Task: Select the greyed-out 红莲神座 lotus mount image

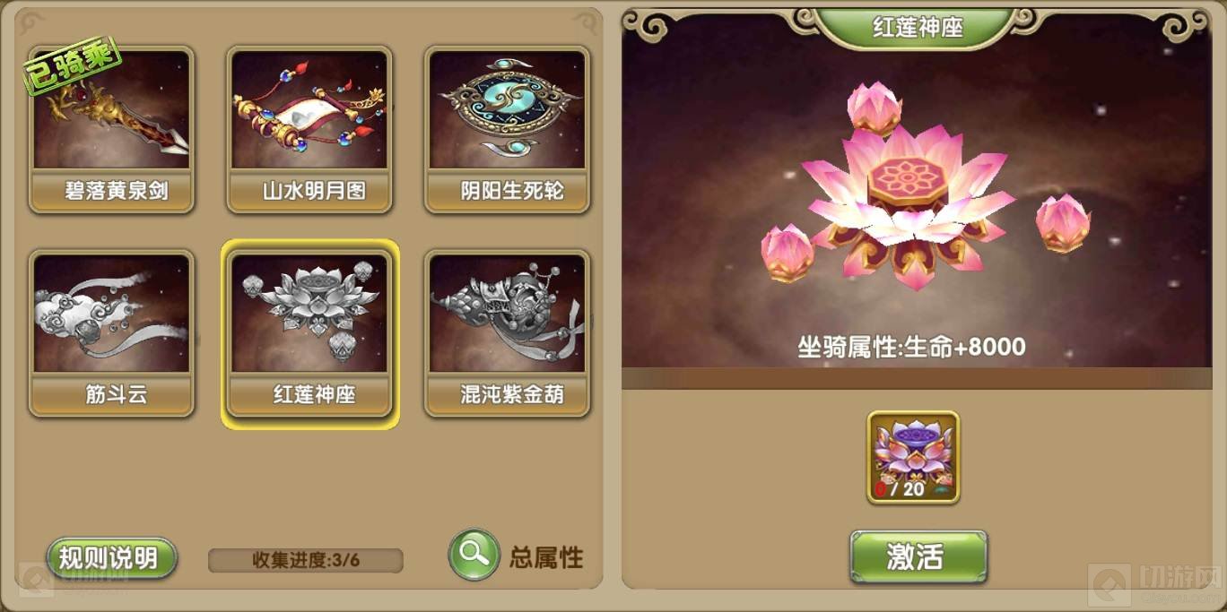Action: tap(309, 314)
